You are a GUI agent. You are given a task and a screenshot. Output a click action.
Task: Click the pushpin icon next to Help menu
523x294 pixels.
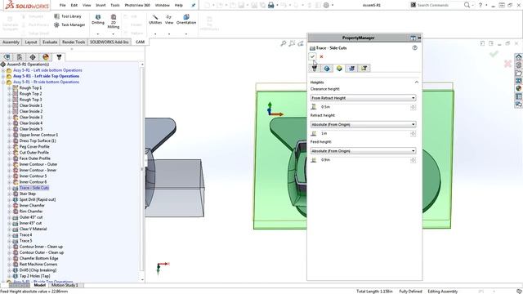pyautogui.click(x=193, y=5)
